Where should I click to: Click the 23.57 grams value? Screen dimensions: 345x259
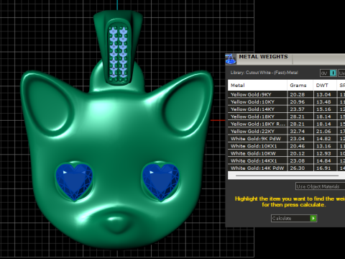[298, 109]
